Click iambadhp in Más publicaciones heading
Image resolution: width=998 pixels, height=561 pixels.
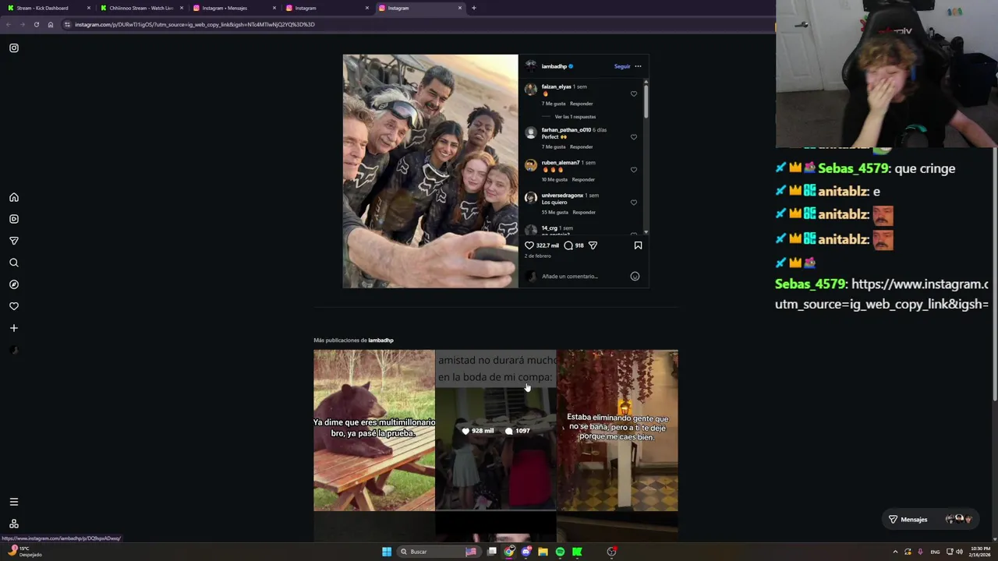(x=380, y=340)
